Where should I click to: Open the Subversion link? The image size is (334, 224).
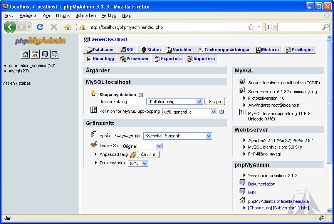click(x=285, y=208)
